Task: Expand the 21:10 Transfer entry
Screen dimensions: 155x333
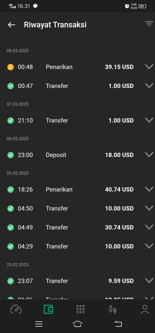Action: click(149, 120)
